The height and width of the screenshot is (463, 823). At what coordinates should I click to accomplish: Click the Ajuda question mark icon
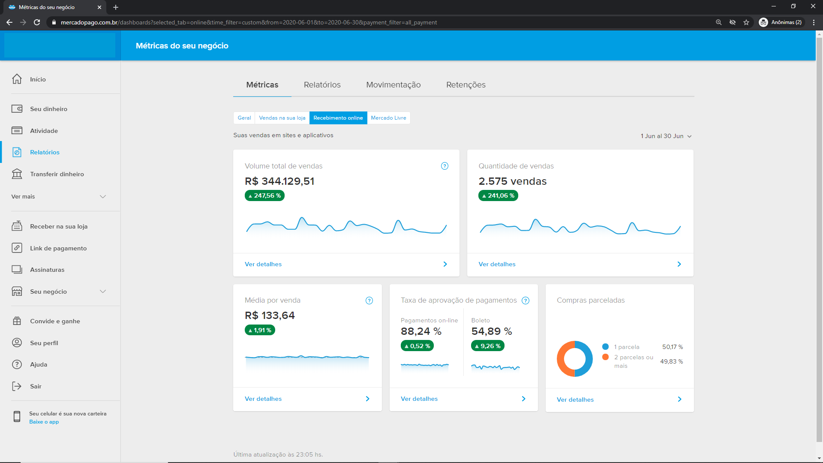(x=17, y=364)
